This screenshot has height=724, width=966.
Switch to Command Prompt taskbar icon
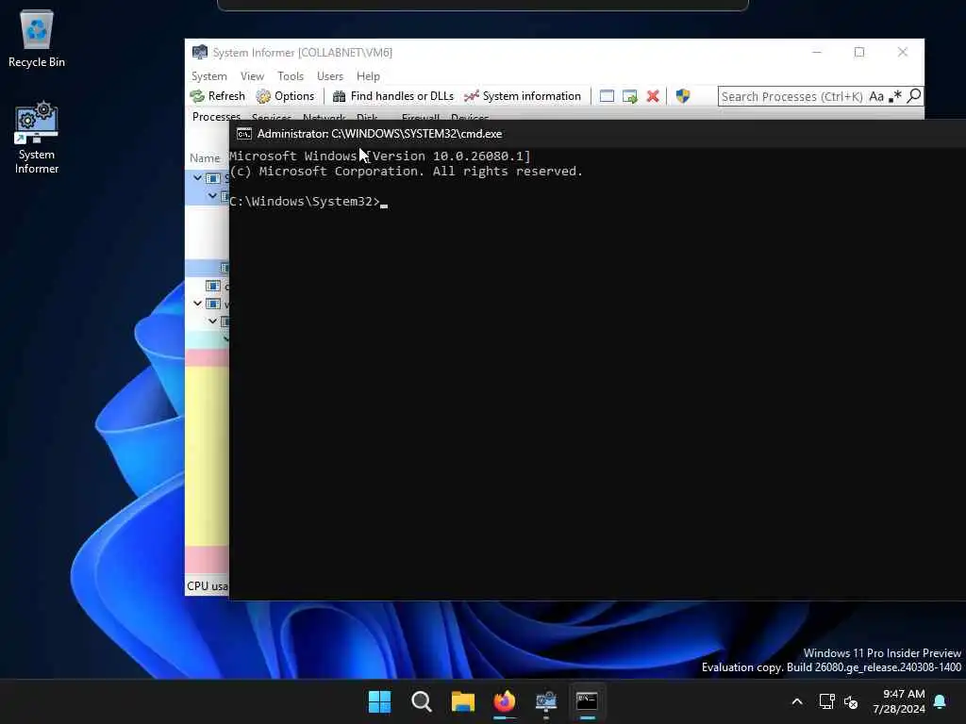pyautogui.click(x=587, y=701)
